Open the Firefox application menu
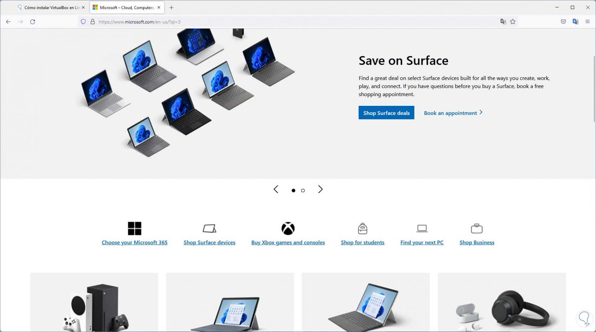Viewport: 596px width, 332px height. click(x=588, y=22)
